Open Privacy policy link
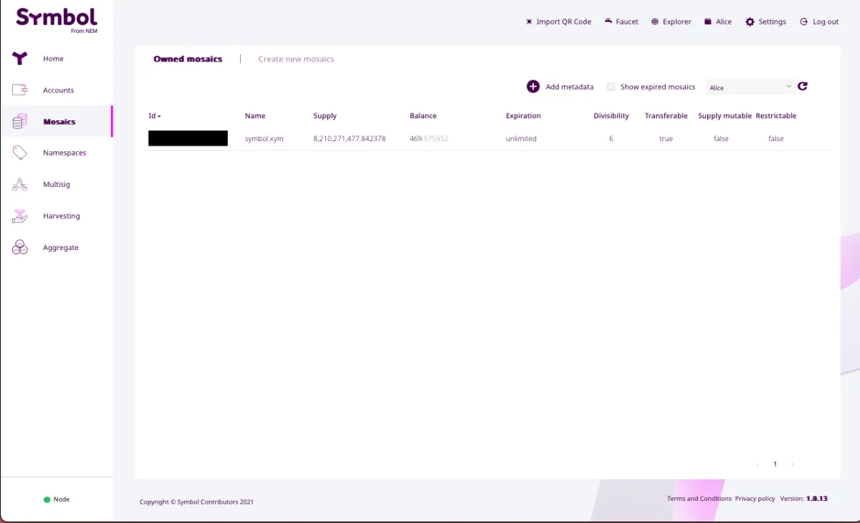The width and height of the screenshot is (860, 523). [x=755, y=499]
